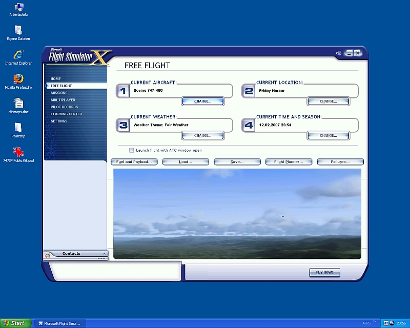Click the Flight Simulator X logo

pyautogui.click(x=78, y=57)
